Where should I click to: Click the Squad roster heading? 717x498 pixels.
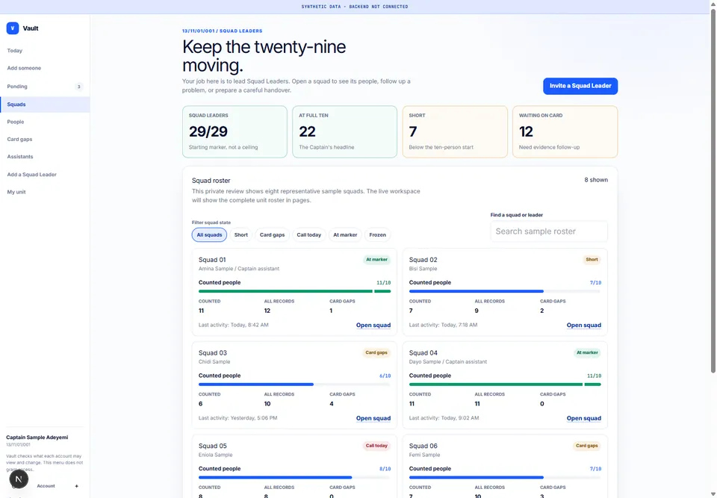click(x=211, y=181)
